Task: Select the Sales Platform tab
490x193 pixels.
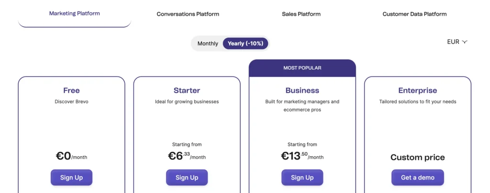Action: coord(301,14)
